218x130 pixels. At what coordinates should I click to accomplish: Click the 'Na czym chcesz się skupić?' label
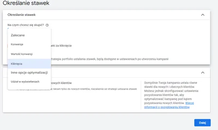pyautogui.click(x=26, y=25)
